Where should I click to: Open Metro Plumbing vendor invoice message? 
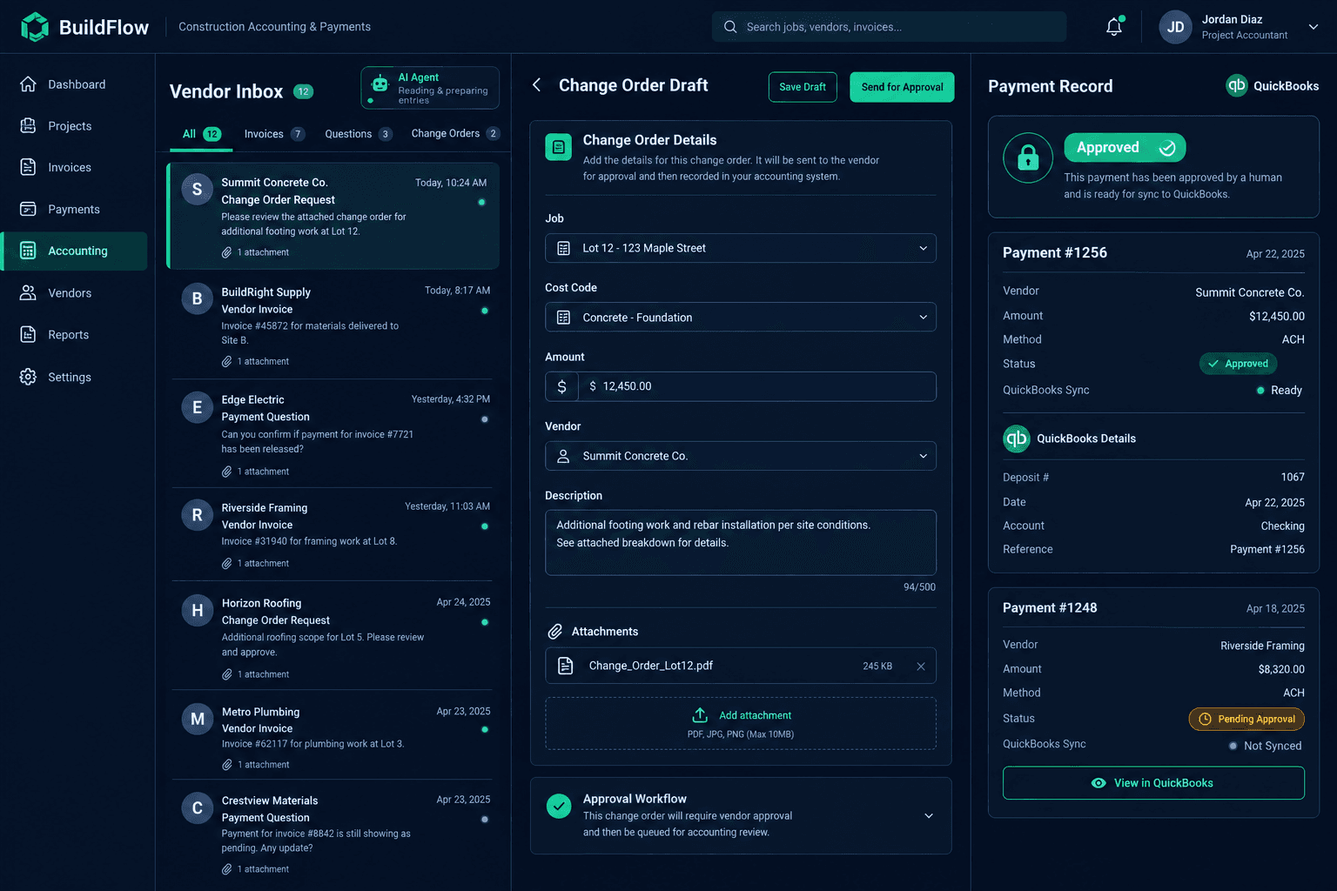pos(332,736)
